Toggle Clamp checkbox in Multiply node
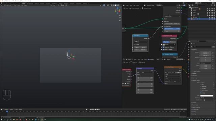This screenshot has width=216, height=121. [135, 45]
